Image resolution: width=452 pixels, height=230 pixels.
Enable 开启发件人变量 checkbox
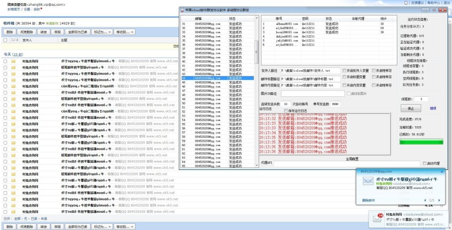coord(344,70)
